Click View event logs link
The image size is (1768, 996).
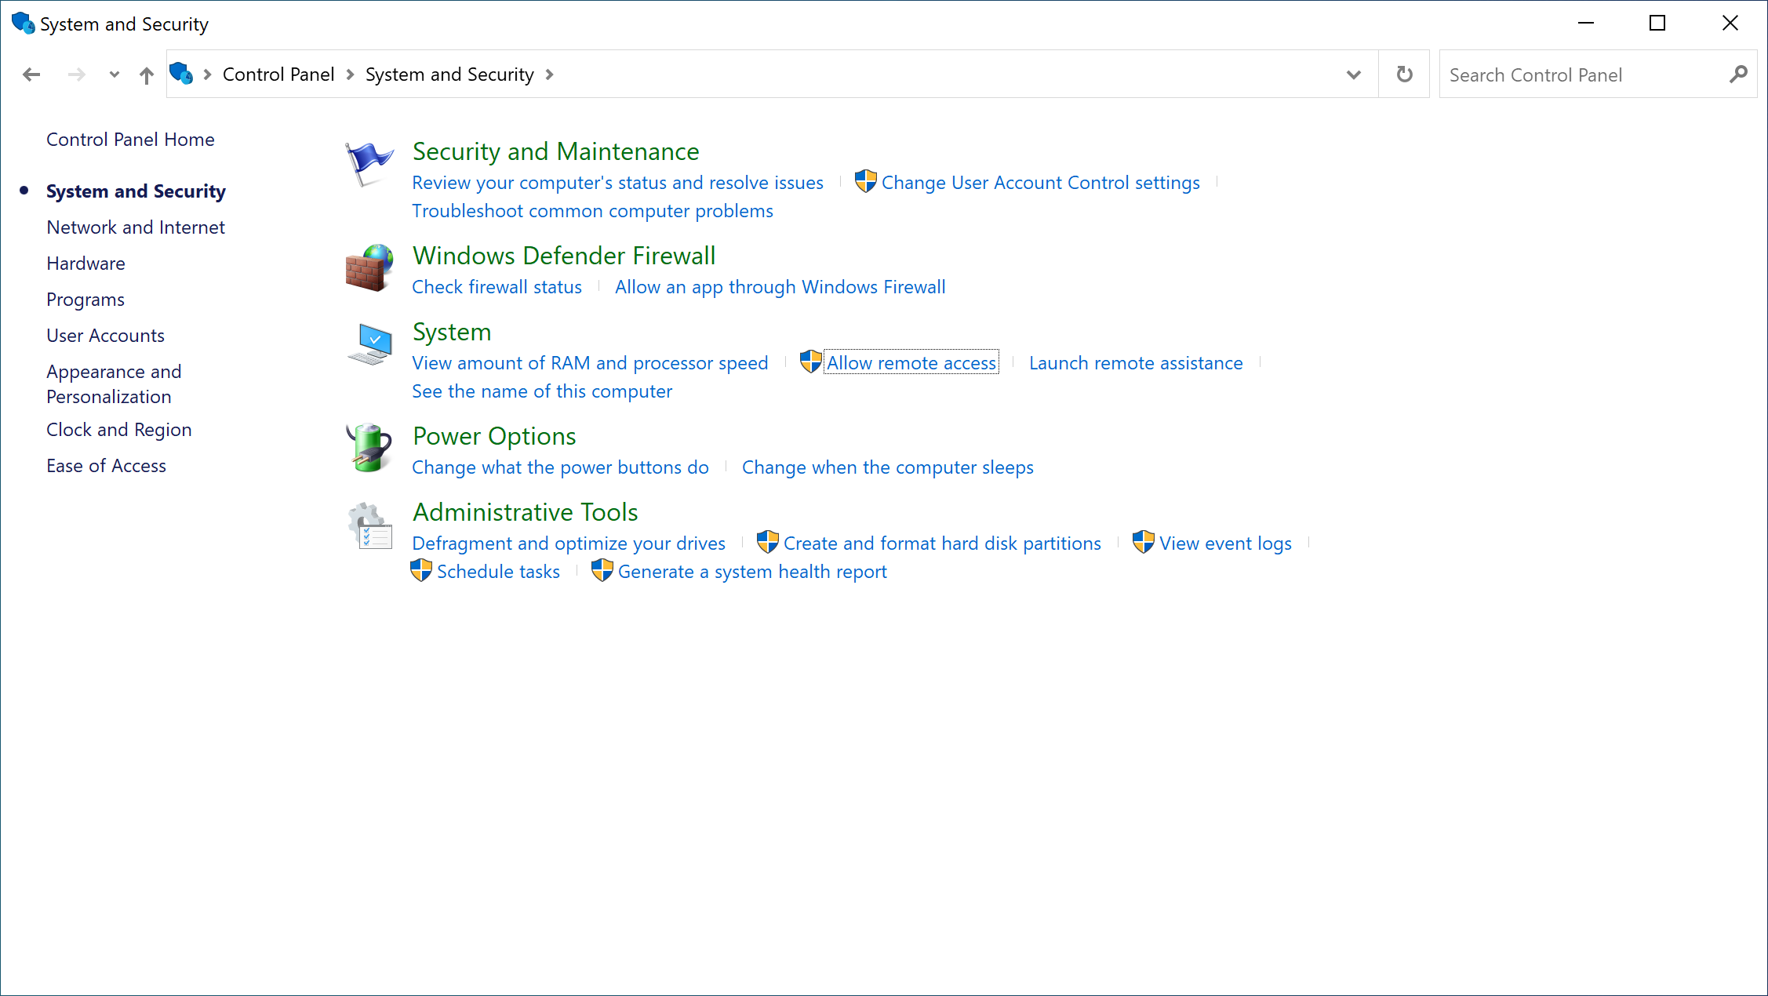[1225, 543]
